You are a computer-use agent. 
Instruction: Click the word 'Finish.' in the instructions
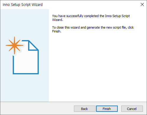[x=57, y=31]
